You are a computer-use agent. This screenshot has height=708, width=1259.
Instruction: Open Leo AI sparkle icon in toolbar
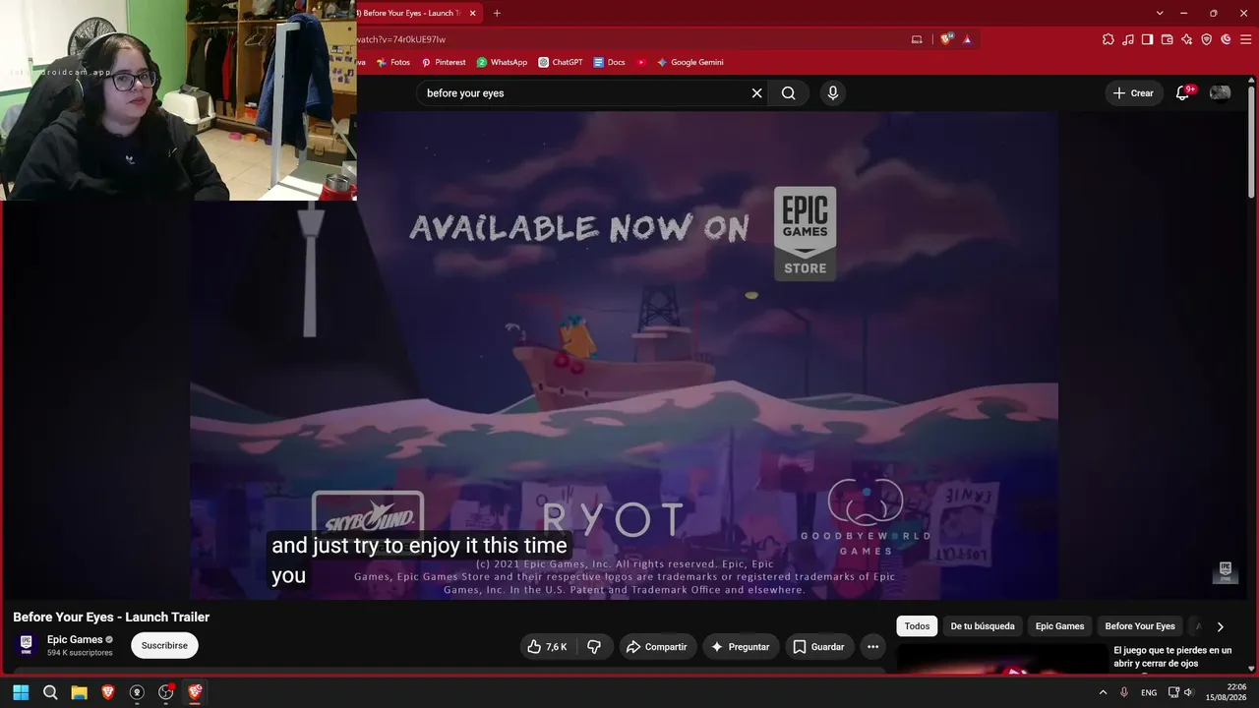click(x=1187, y=39)
